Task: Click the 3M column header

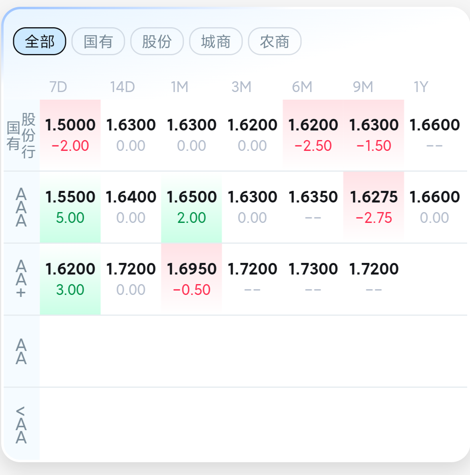Action: coord(241,87)
